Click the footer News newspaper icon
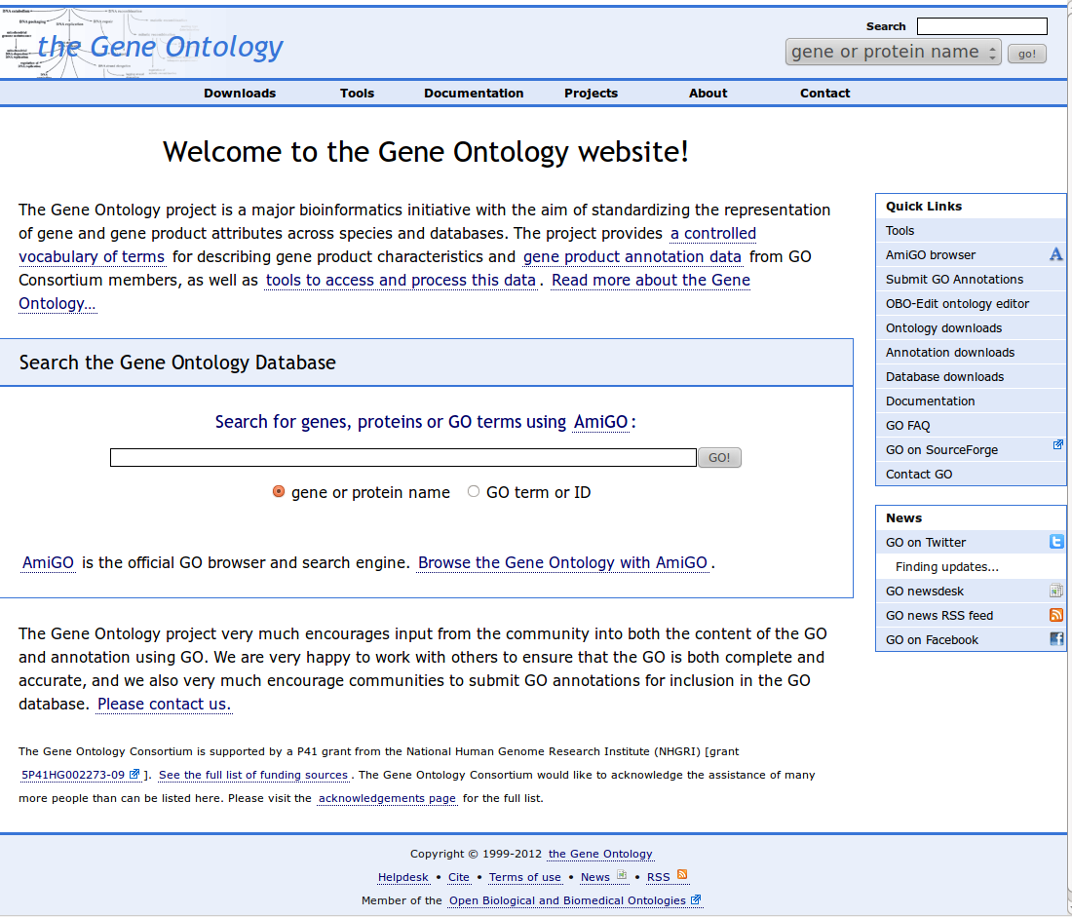 pos(622,874)
